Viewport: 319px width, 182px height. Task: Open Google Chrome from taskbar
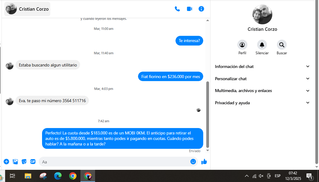coord(73,176)
